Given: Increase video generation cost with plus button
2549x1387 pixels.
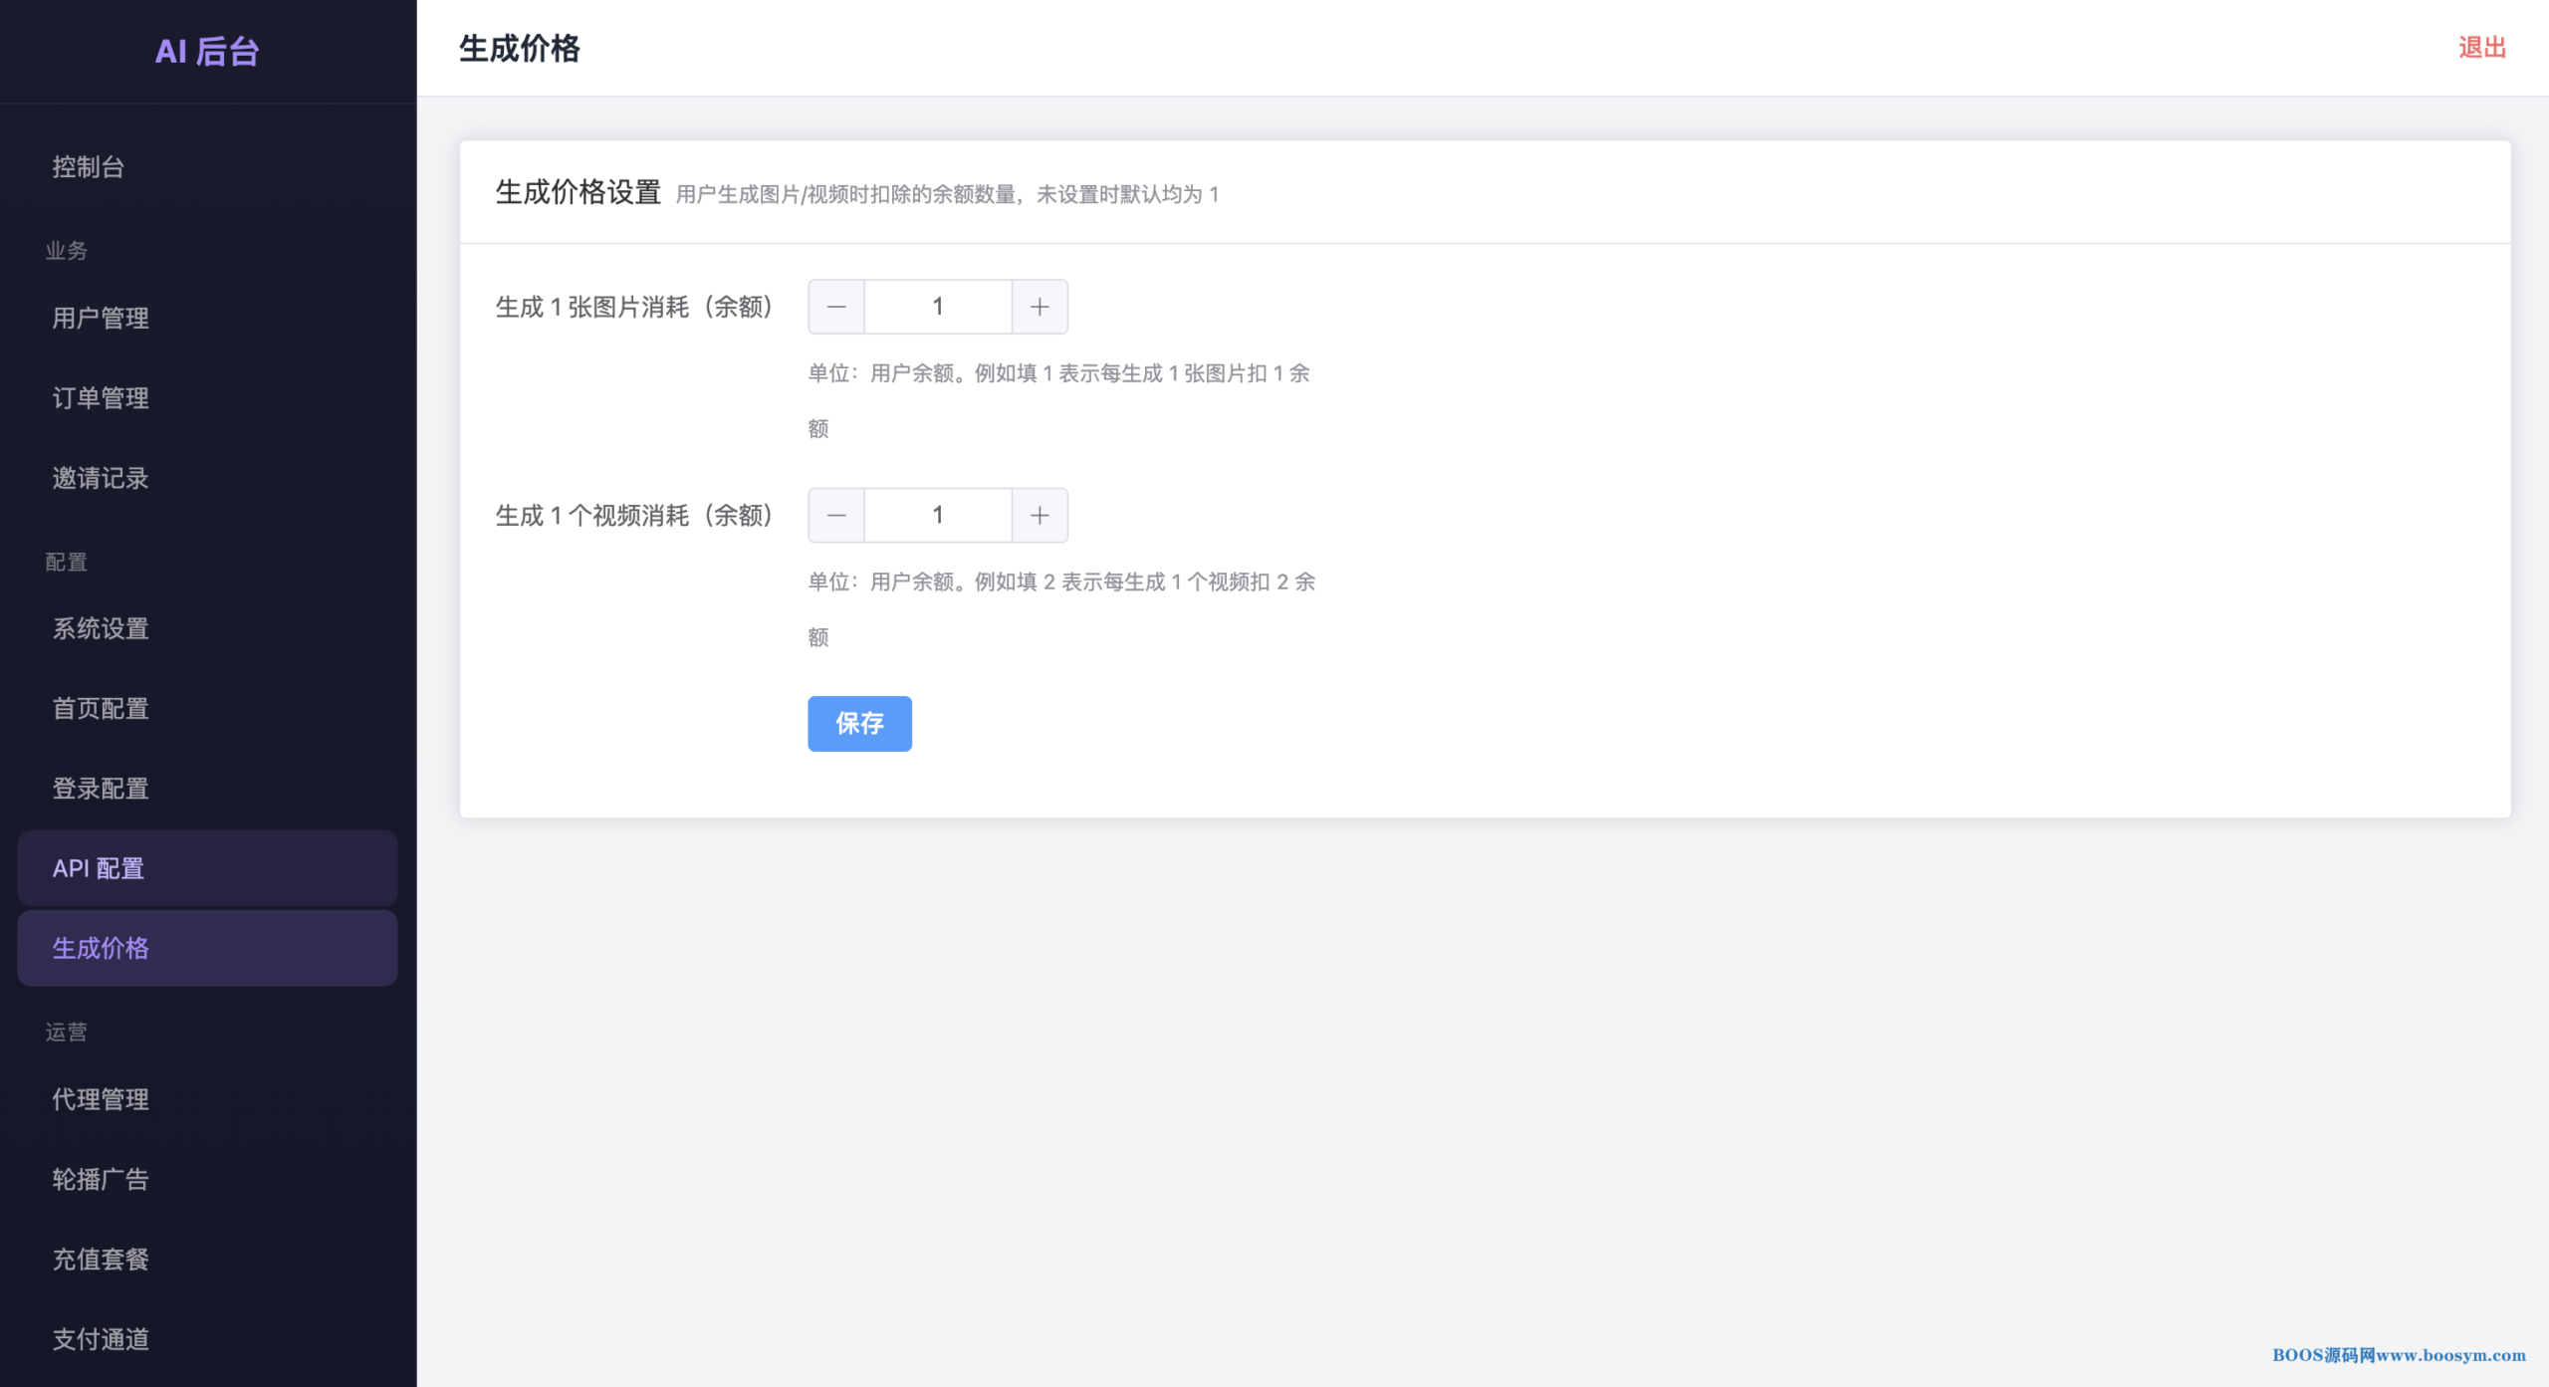Looking at the screenshot, I should point(1040,515).
